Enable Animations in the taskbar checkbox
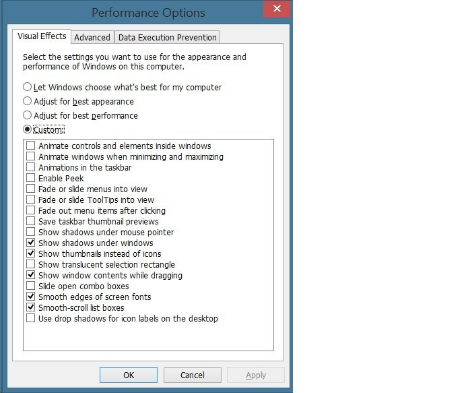This screenshot has height=393, width=466. 31,167
